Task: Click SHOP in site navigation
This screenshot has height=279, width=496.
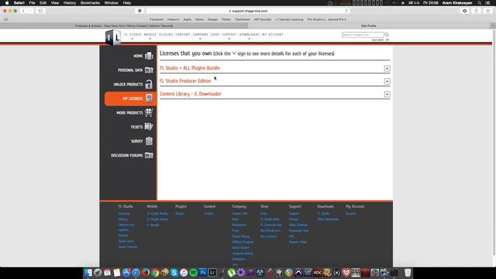Action: [215, 34]
